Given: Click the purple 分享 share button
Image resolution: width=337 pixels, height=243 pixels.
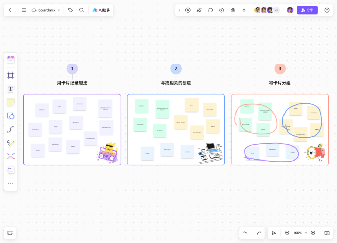Looking at the screenshot, I should (x=307, y=10).
